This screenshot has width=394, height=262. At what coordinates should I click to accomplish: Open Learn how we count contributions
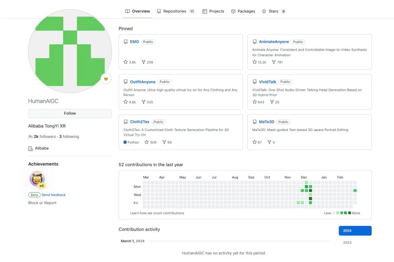coord(157,213)
